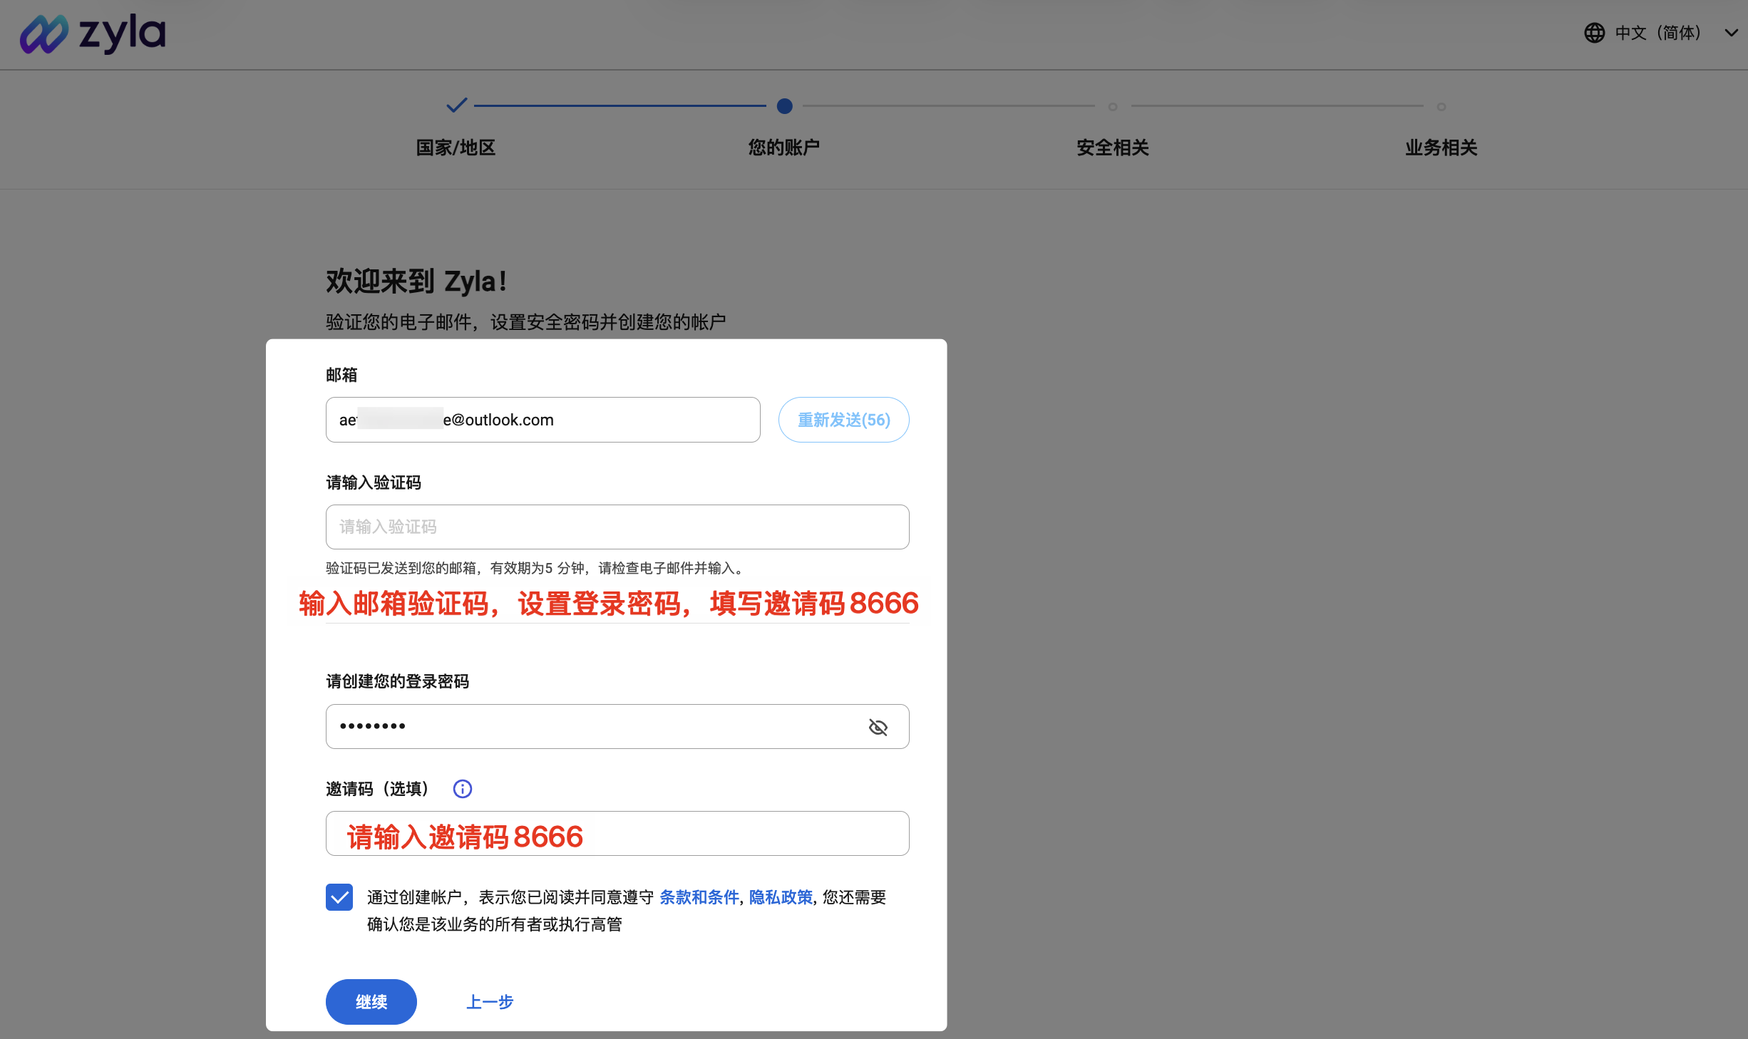This screenshot has height=1039, width=1748.
Task: Open the 隐私政策 privacy policy link
Action: [x=781, y=897]
